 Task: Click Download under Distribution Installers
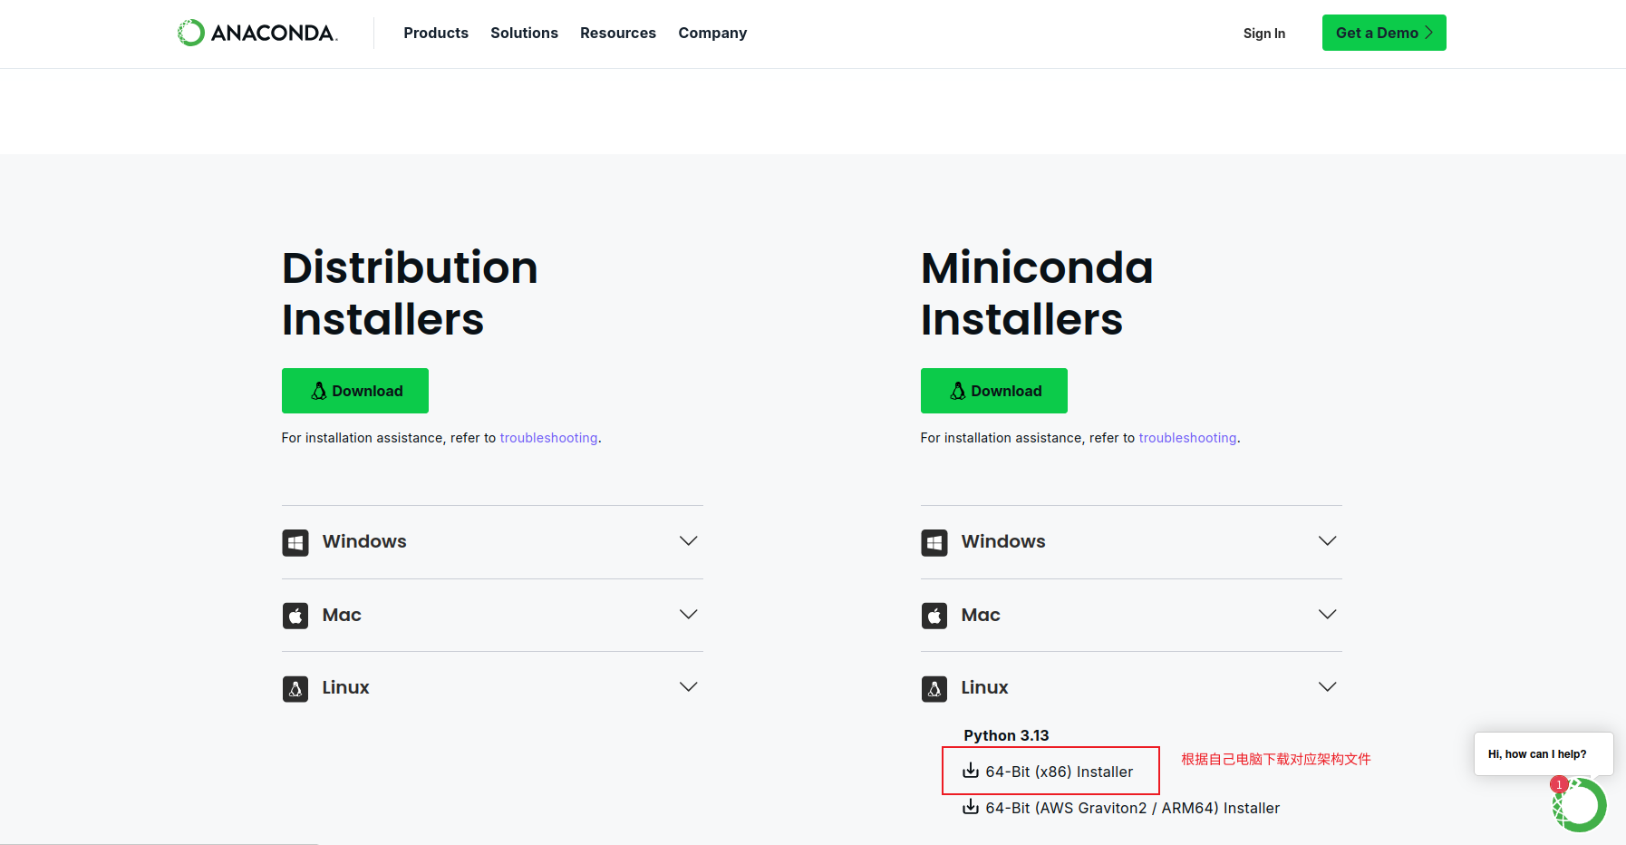point(355,391)
